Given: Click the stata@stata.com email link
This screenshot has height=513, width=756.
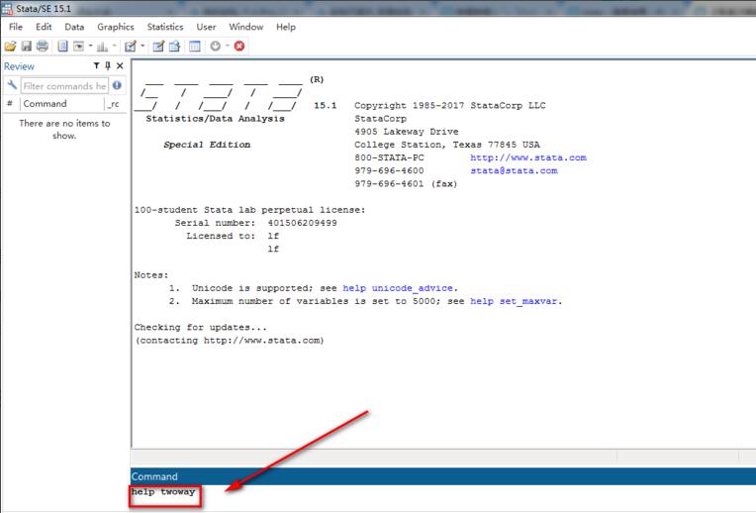Looking at the screenshot, I should click(x=514, y=170).
